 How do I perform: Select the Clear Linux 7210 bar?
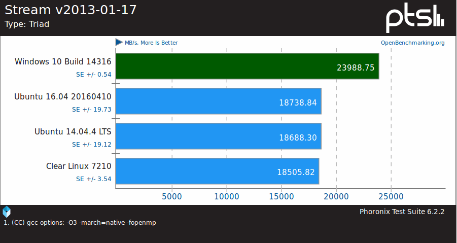[218, 171]
